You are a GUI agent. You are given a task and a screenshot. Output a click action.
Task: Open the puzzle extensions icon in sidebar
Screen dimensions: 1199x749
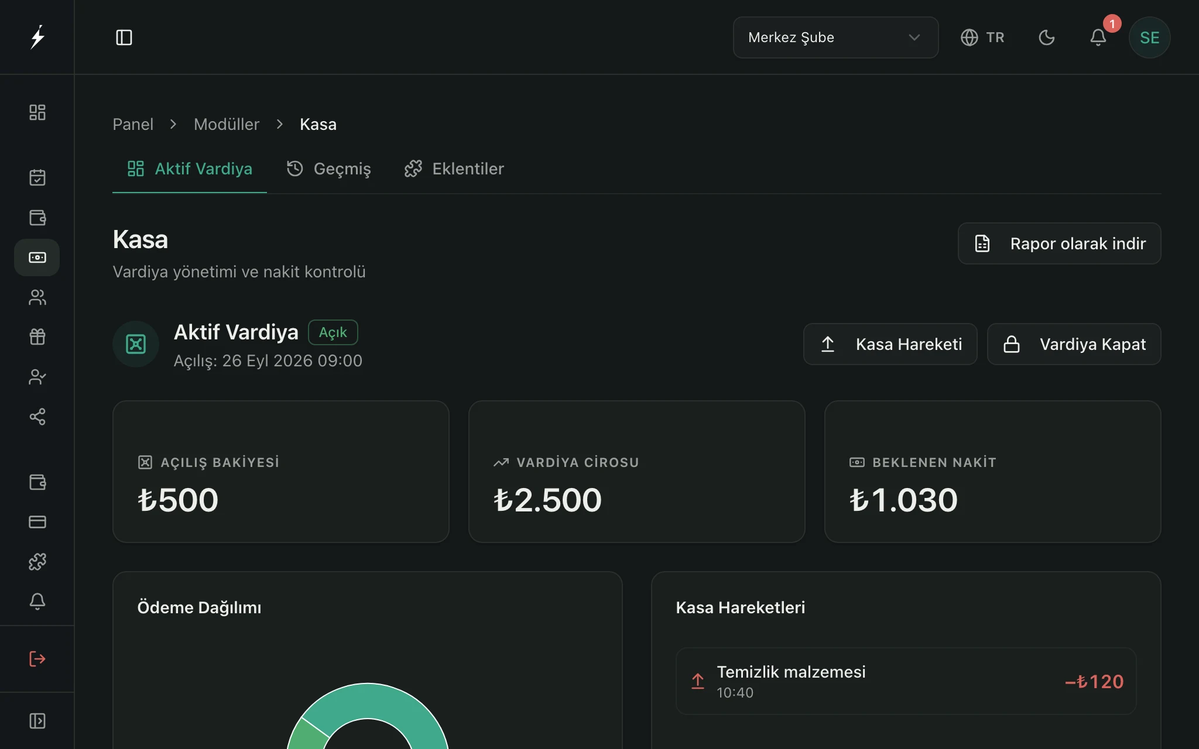(37, 562)
